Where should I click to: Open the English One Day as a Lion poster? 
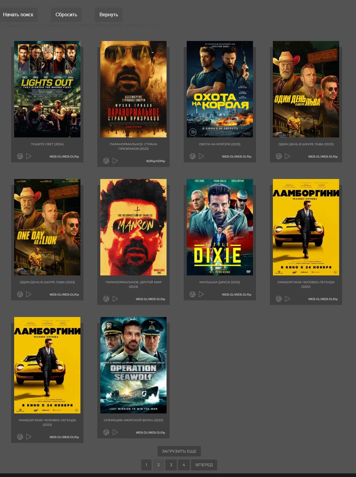[47, 227]
